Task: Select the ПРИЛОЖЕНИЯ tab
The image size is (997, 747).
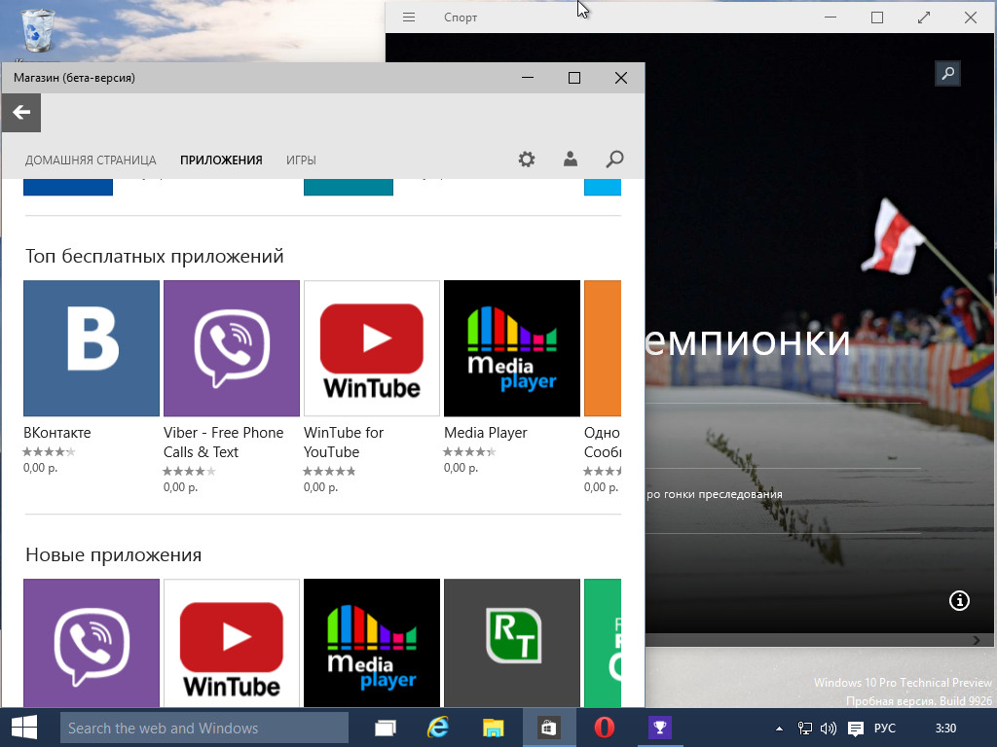Action: pyautogui.click(x=221, y=160)
